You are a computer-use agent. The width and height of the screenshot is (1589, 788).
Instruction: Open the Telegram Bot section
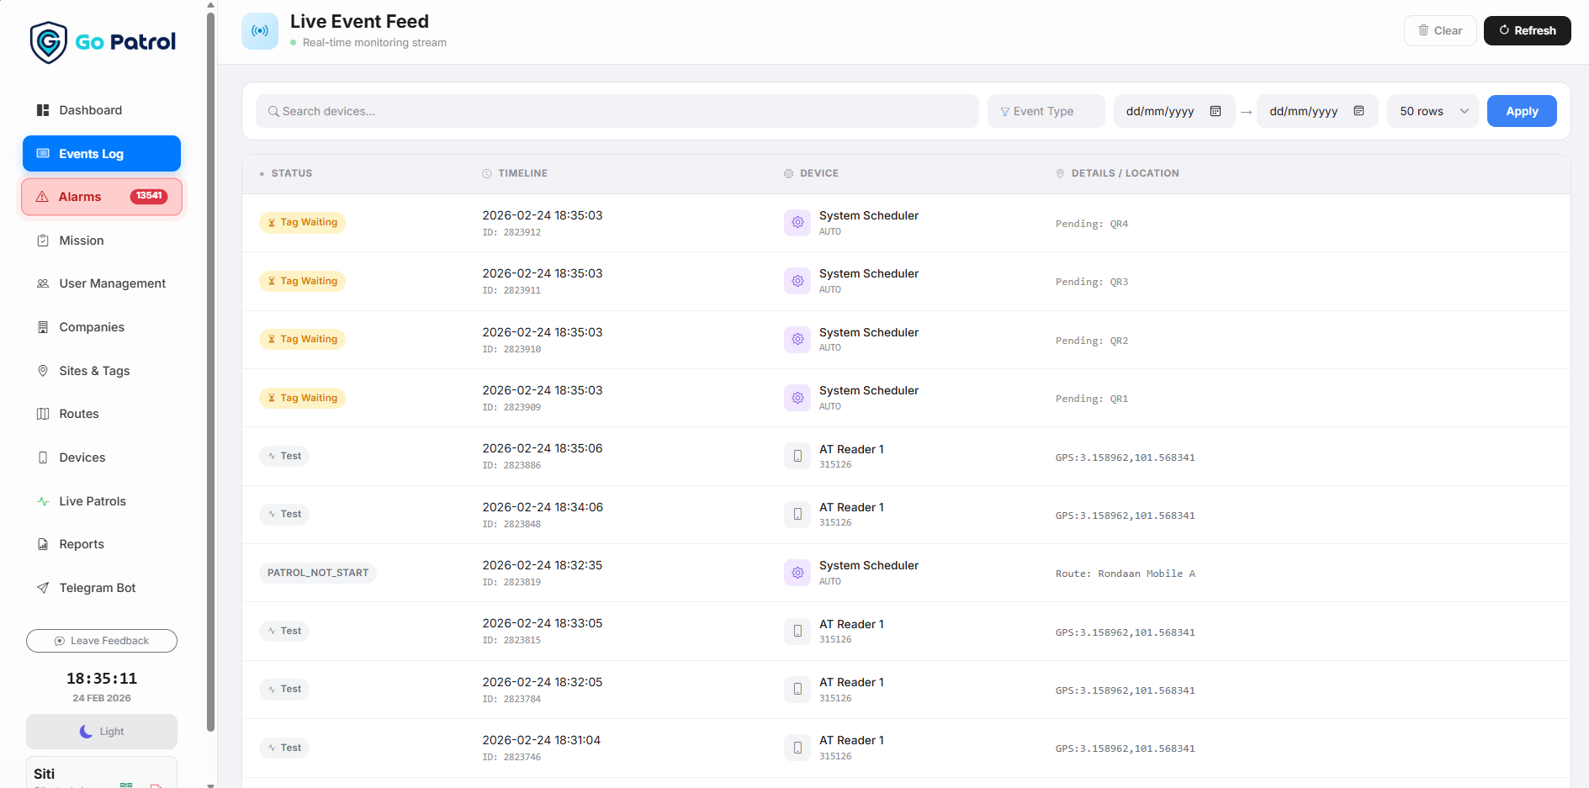97,588
